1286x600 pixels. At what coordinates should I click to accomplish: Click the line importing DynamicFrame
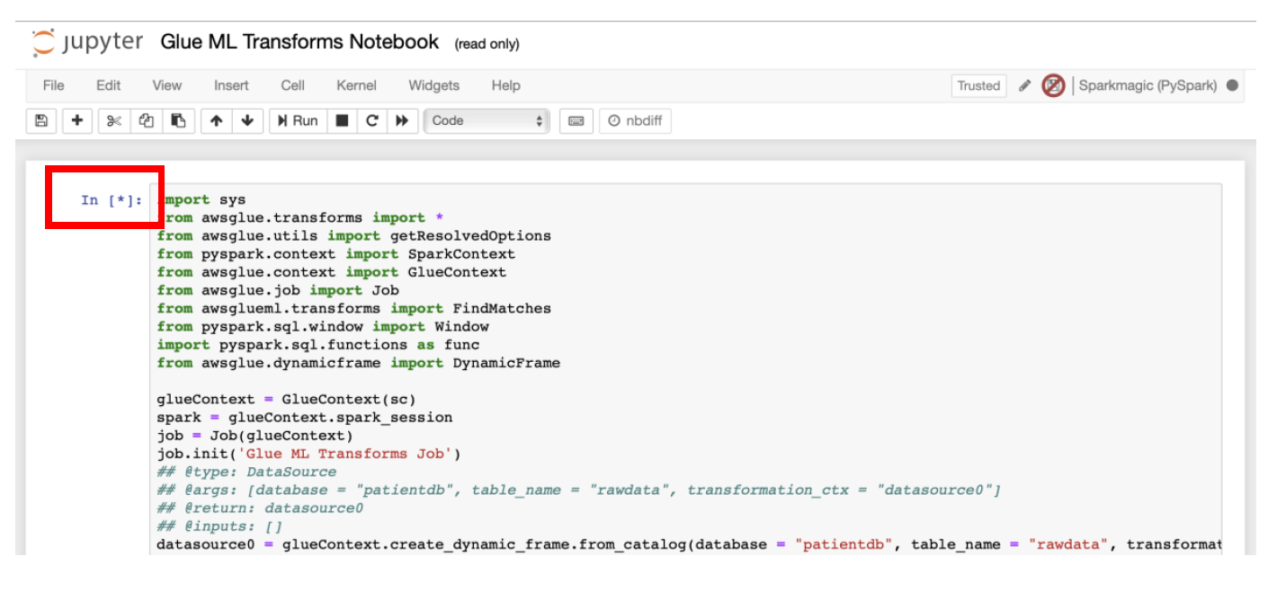358,363
